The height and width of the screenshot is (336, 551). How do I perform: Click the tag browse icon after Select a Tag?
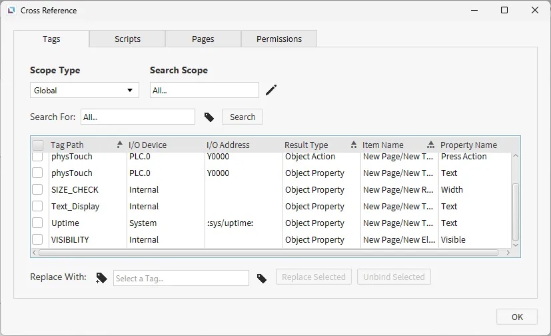pyautogui.click(x=262, y=277)
